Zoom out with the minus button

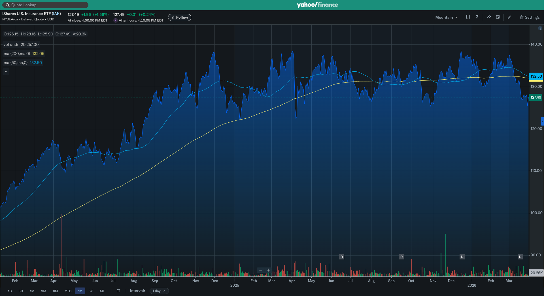pos(261,270)
